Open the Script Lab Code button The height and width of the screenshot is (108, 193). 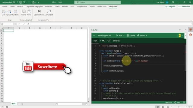tap(4, 13)
